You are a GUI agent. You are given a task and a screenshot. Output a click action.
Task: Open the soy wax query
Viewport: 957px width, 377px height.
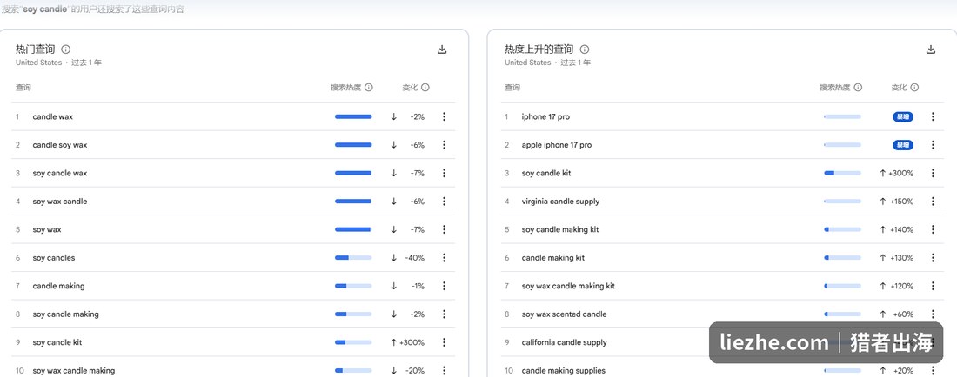click(x=47, y=229)
